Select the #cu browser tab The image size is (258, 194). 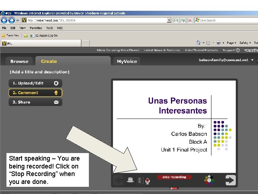41,43
